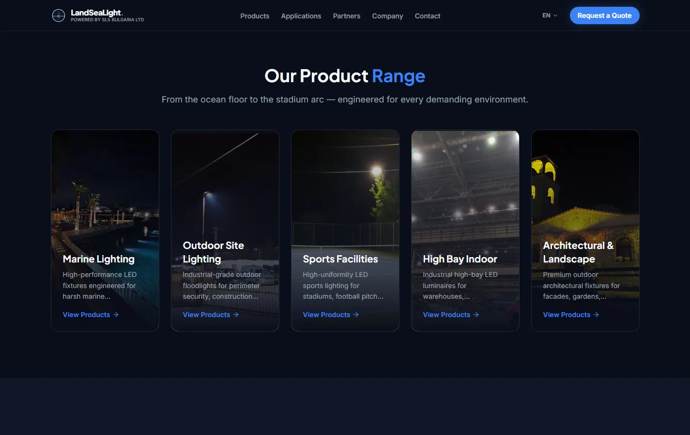The height and width of the screenshot is (435, 690).
Task: Click the 'Industrial-grade outdoor floodlights' description
Action: [x=222, y=285]
